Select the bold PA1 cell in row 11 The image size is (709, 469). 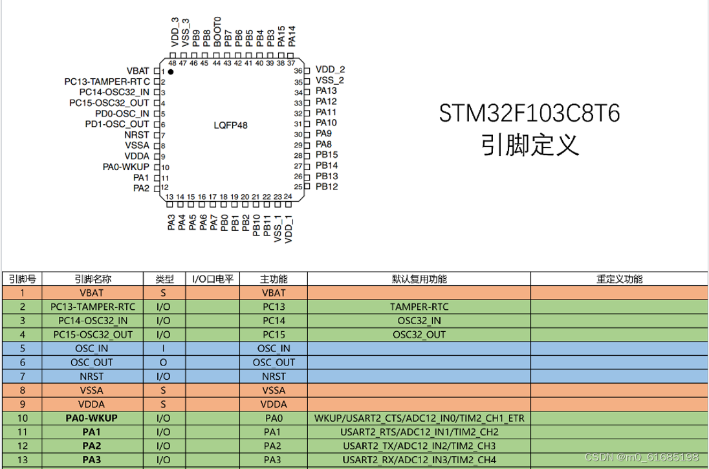[92, 432]
